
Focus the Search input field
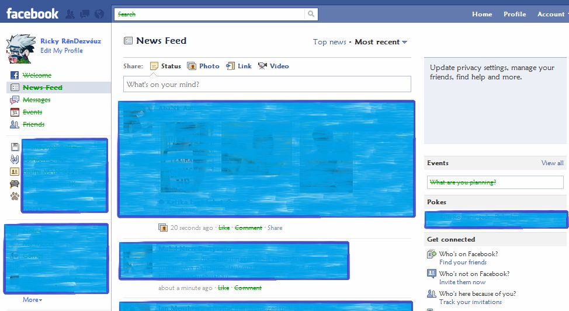210,14
